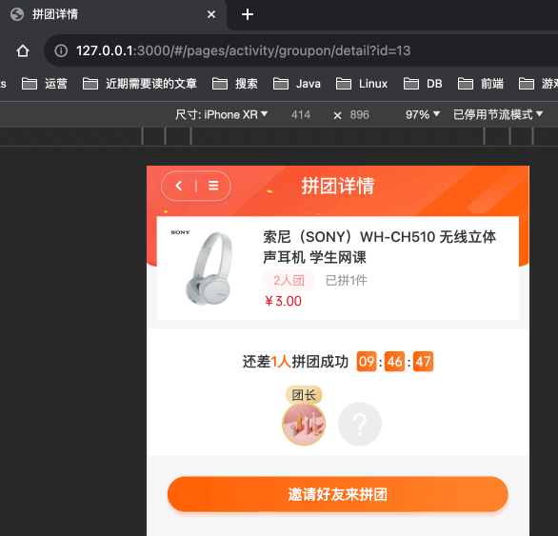
Task: Click the address bar URL
Action: click(x=244, y=50)
